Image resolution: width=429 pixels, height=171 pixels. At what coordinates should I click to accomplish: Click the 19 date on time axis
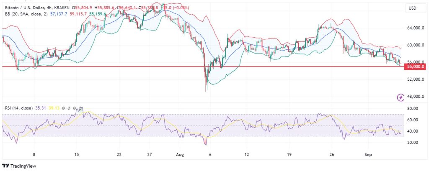(x=289, y=154)
